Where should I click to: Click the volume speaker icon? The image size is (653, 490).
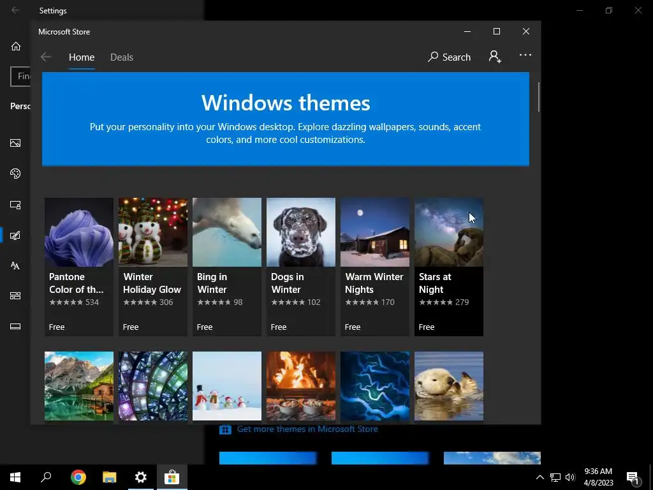pos(570,477)
